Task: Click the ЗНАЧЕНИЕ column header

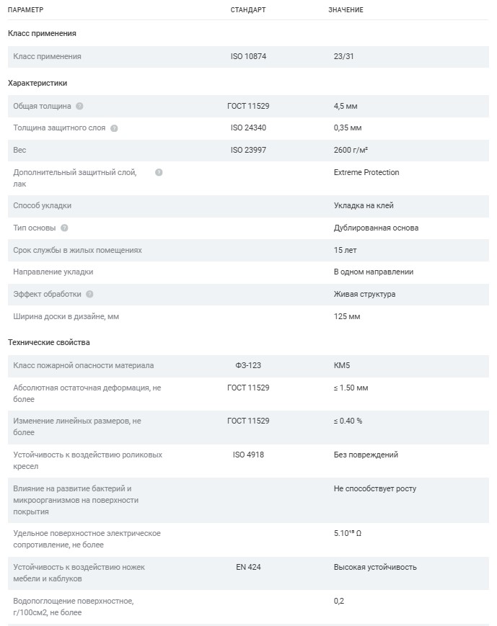Action: click(346, 9)
